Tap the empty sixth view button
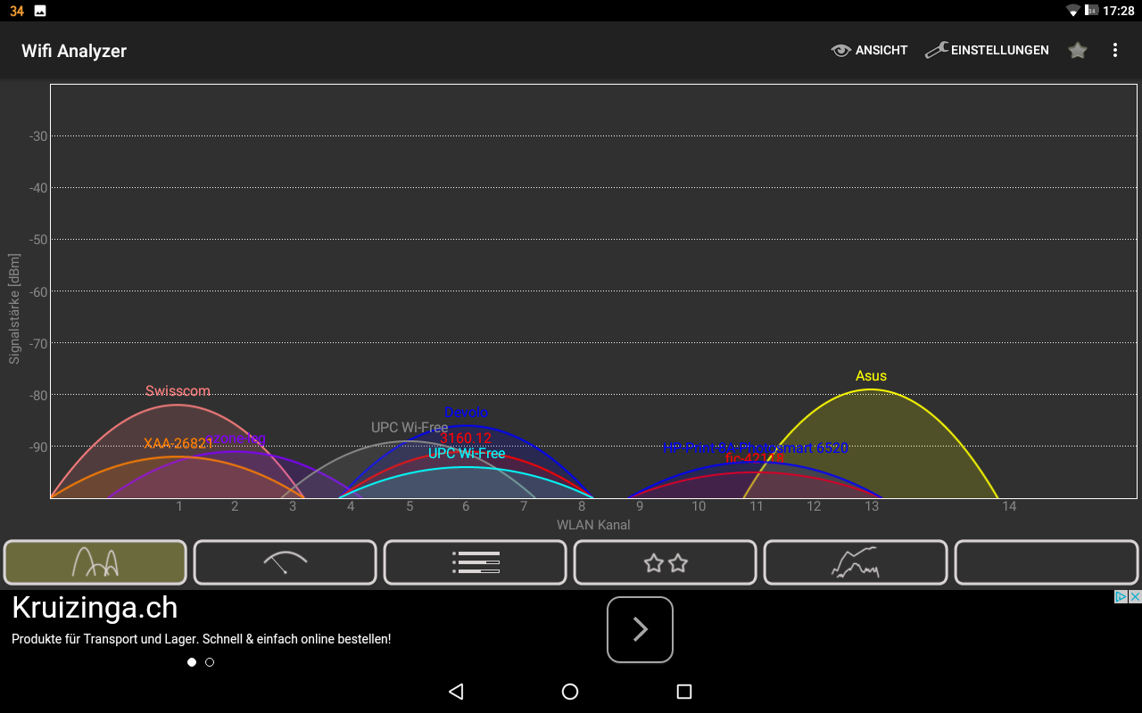Image resolution: width=1142 pixels, height=713 pixels. click(x=1046, y=562)
